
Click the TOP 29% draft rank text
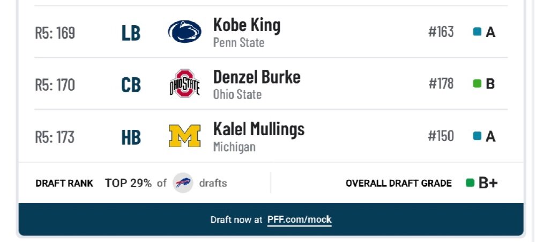click(x=128, y=183)
